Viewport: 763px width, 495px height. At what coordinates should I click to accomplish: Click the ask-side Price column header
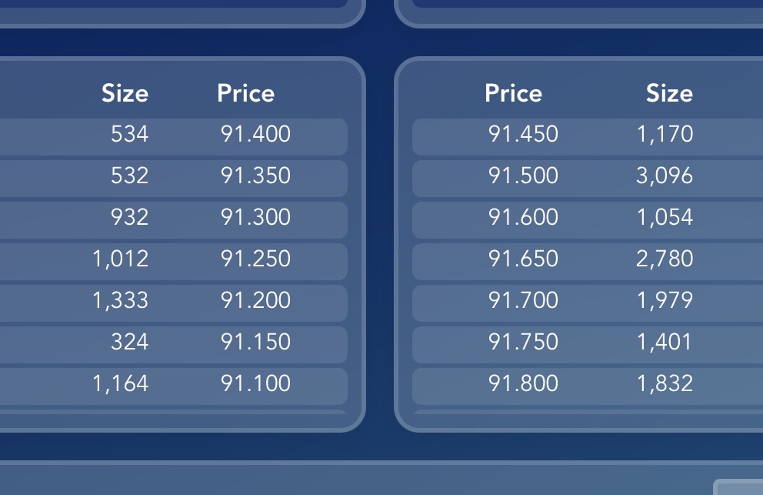pos(513,93)
